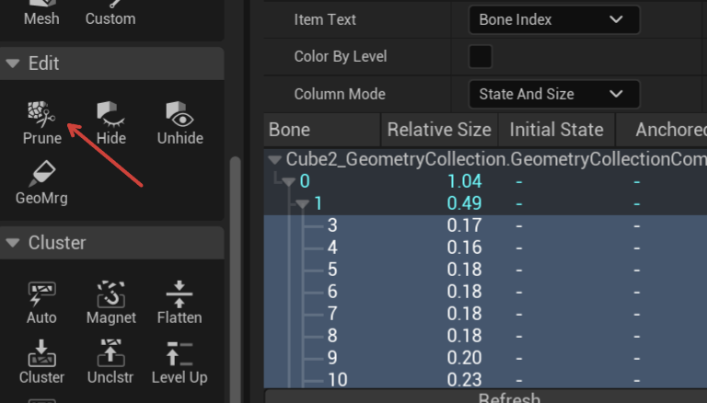
Task: Click the Relative Size column header
Action: (x=439, y=130)
